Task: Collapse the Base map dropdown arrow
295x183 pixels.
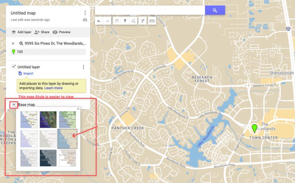Action: [x=14, y=105]
